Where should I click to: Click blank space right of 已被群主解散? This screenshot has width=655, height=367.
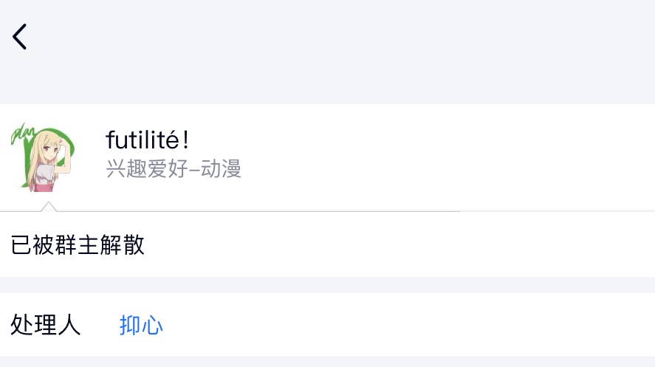[397, 244]
